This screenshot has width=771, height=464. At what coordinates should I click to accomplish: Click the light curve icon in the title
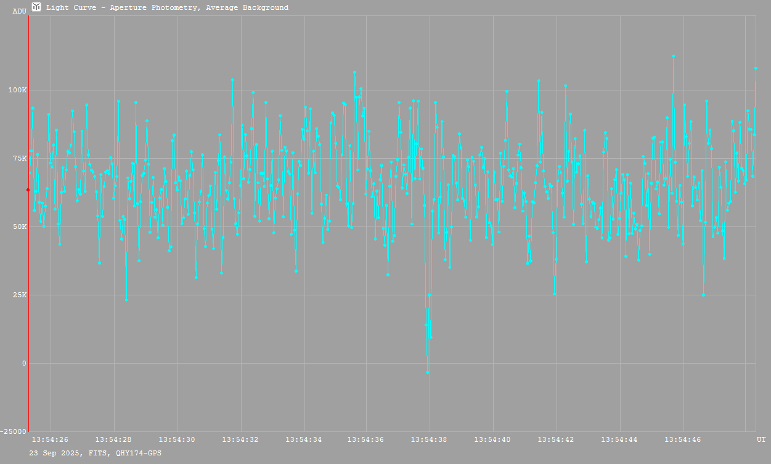[36, 7]
